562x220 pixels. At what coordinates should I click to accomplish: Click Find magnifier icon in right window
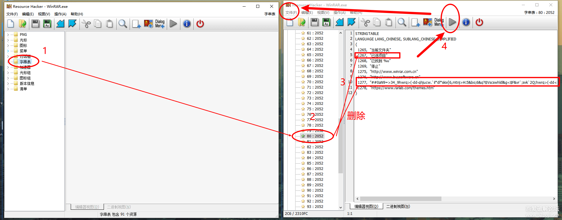pyautogui.click(x=402, y=22)
